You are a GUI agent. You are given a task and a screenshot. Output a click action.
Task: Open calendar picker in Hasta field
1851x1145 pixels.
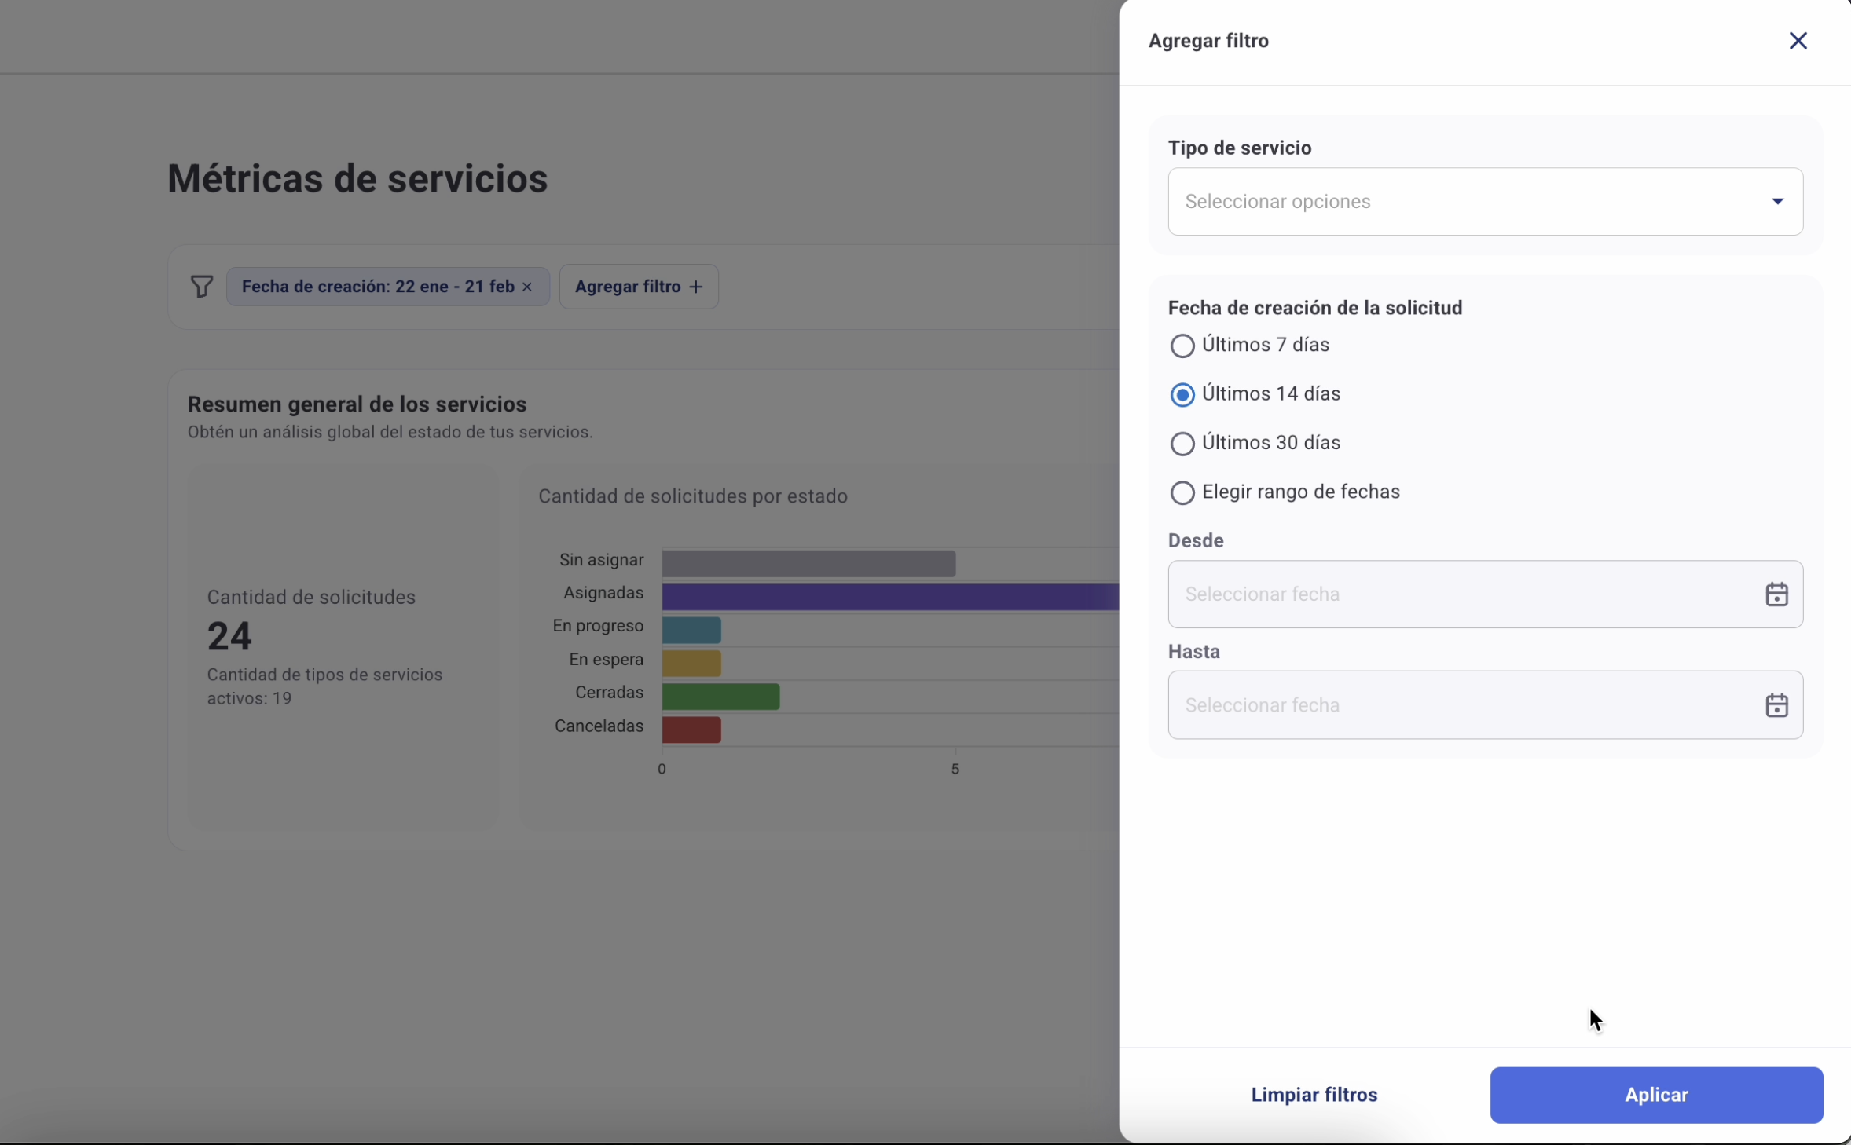[1776, 705]
